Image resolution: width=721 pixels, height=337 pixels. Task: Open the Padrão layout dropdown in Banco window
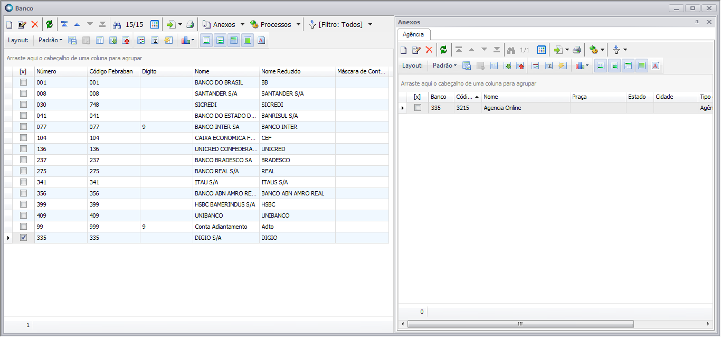[50, 40]
